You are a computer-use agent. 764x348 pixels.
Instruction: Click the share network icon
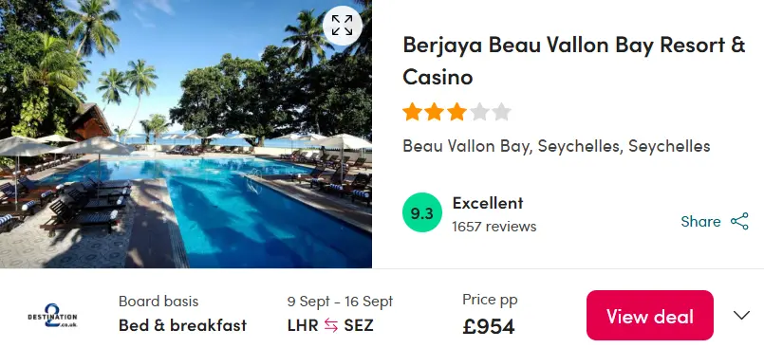(739, 222)
